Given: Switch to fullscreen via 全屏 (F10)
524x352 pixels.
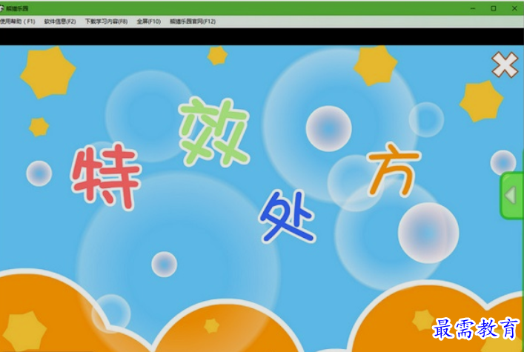Looking at the screenshot, I should (149, 21).
